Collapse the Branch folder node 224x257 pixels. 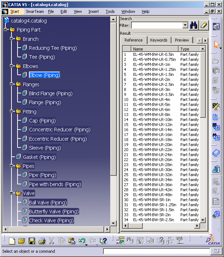coord(11,39)
